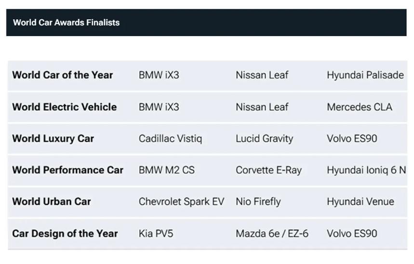Click Hyundai Ioniq 6 N cell

pos(366,170)
